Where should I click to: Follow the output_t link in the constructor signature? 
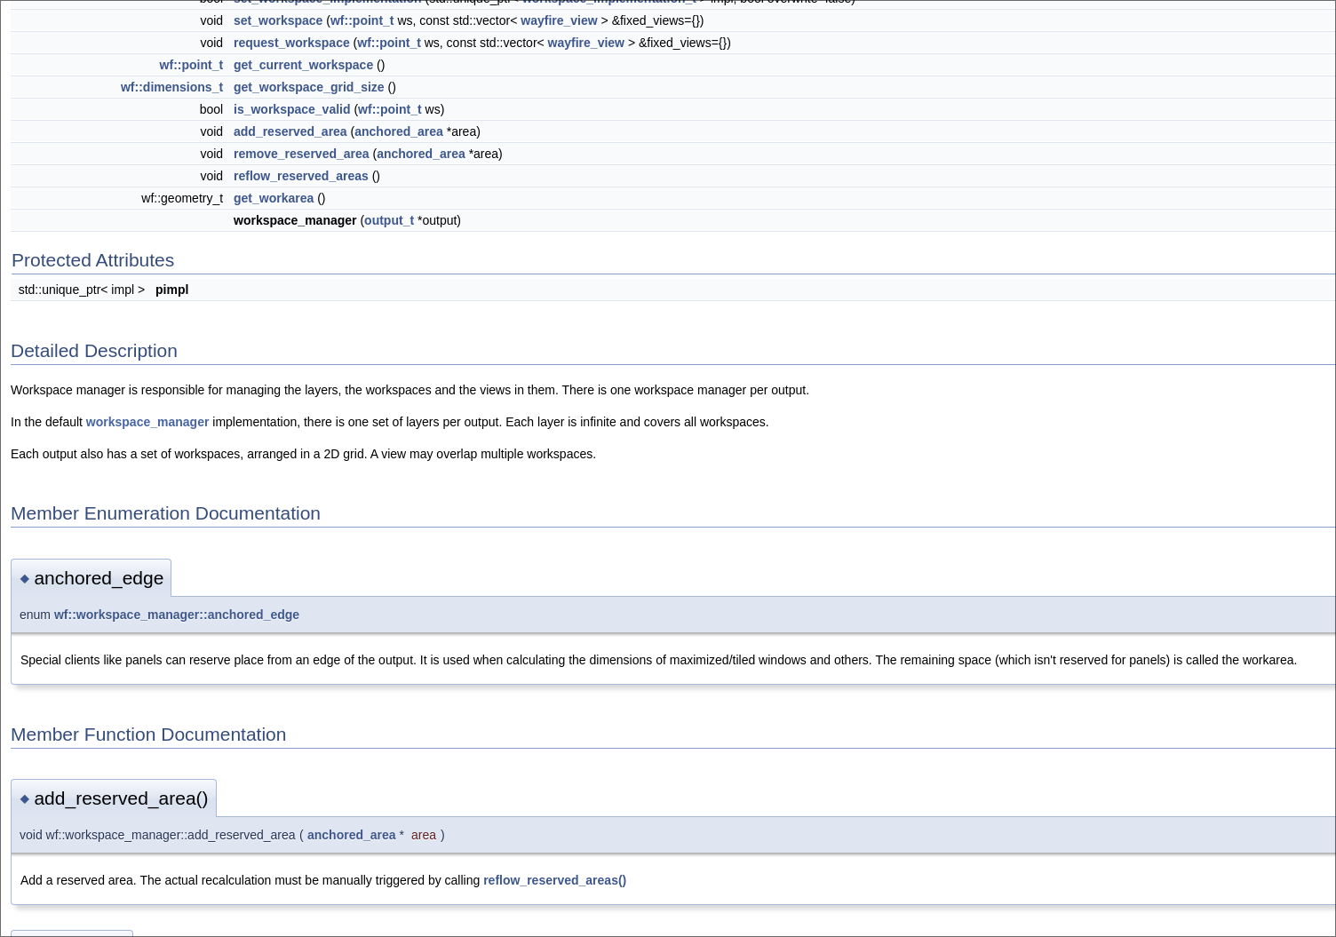[388, 220]
